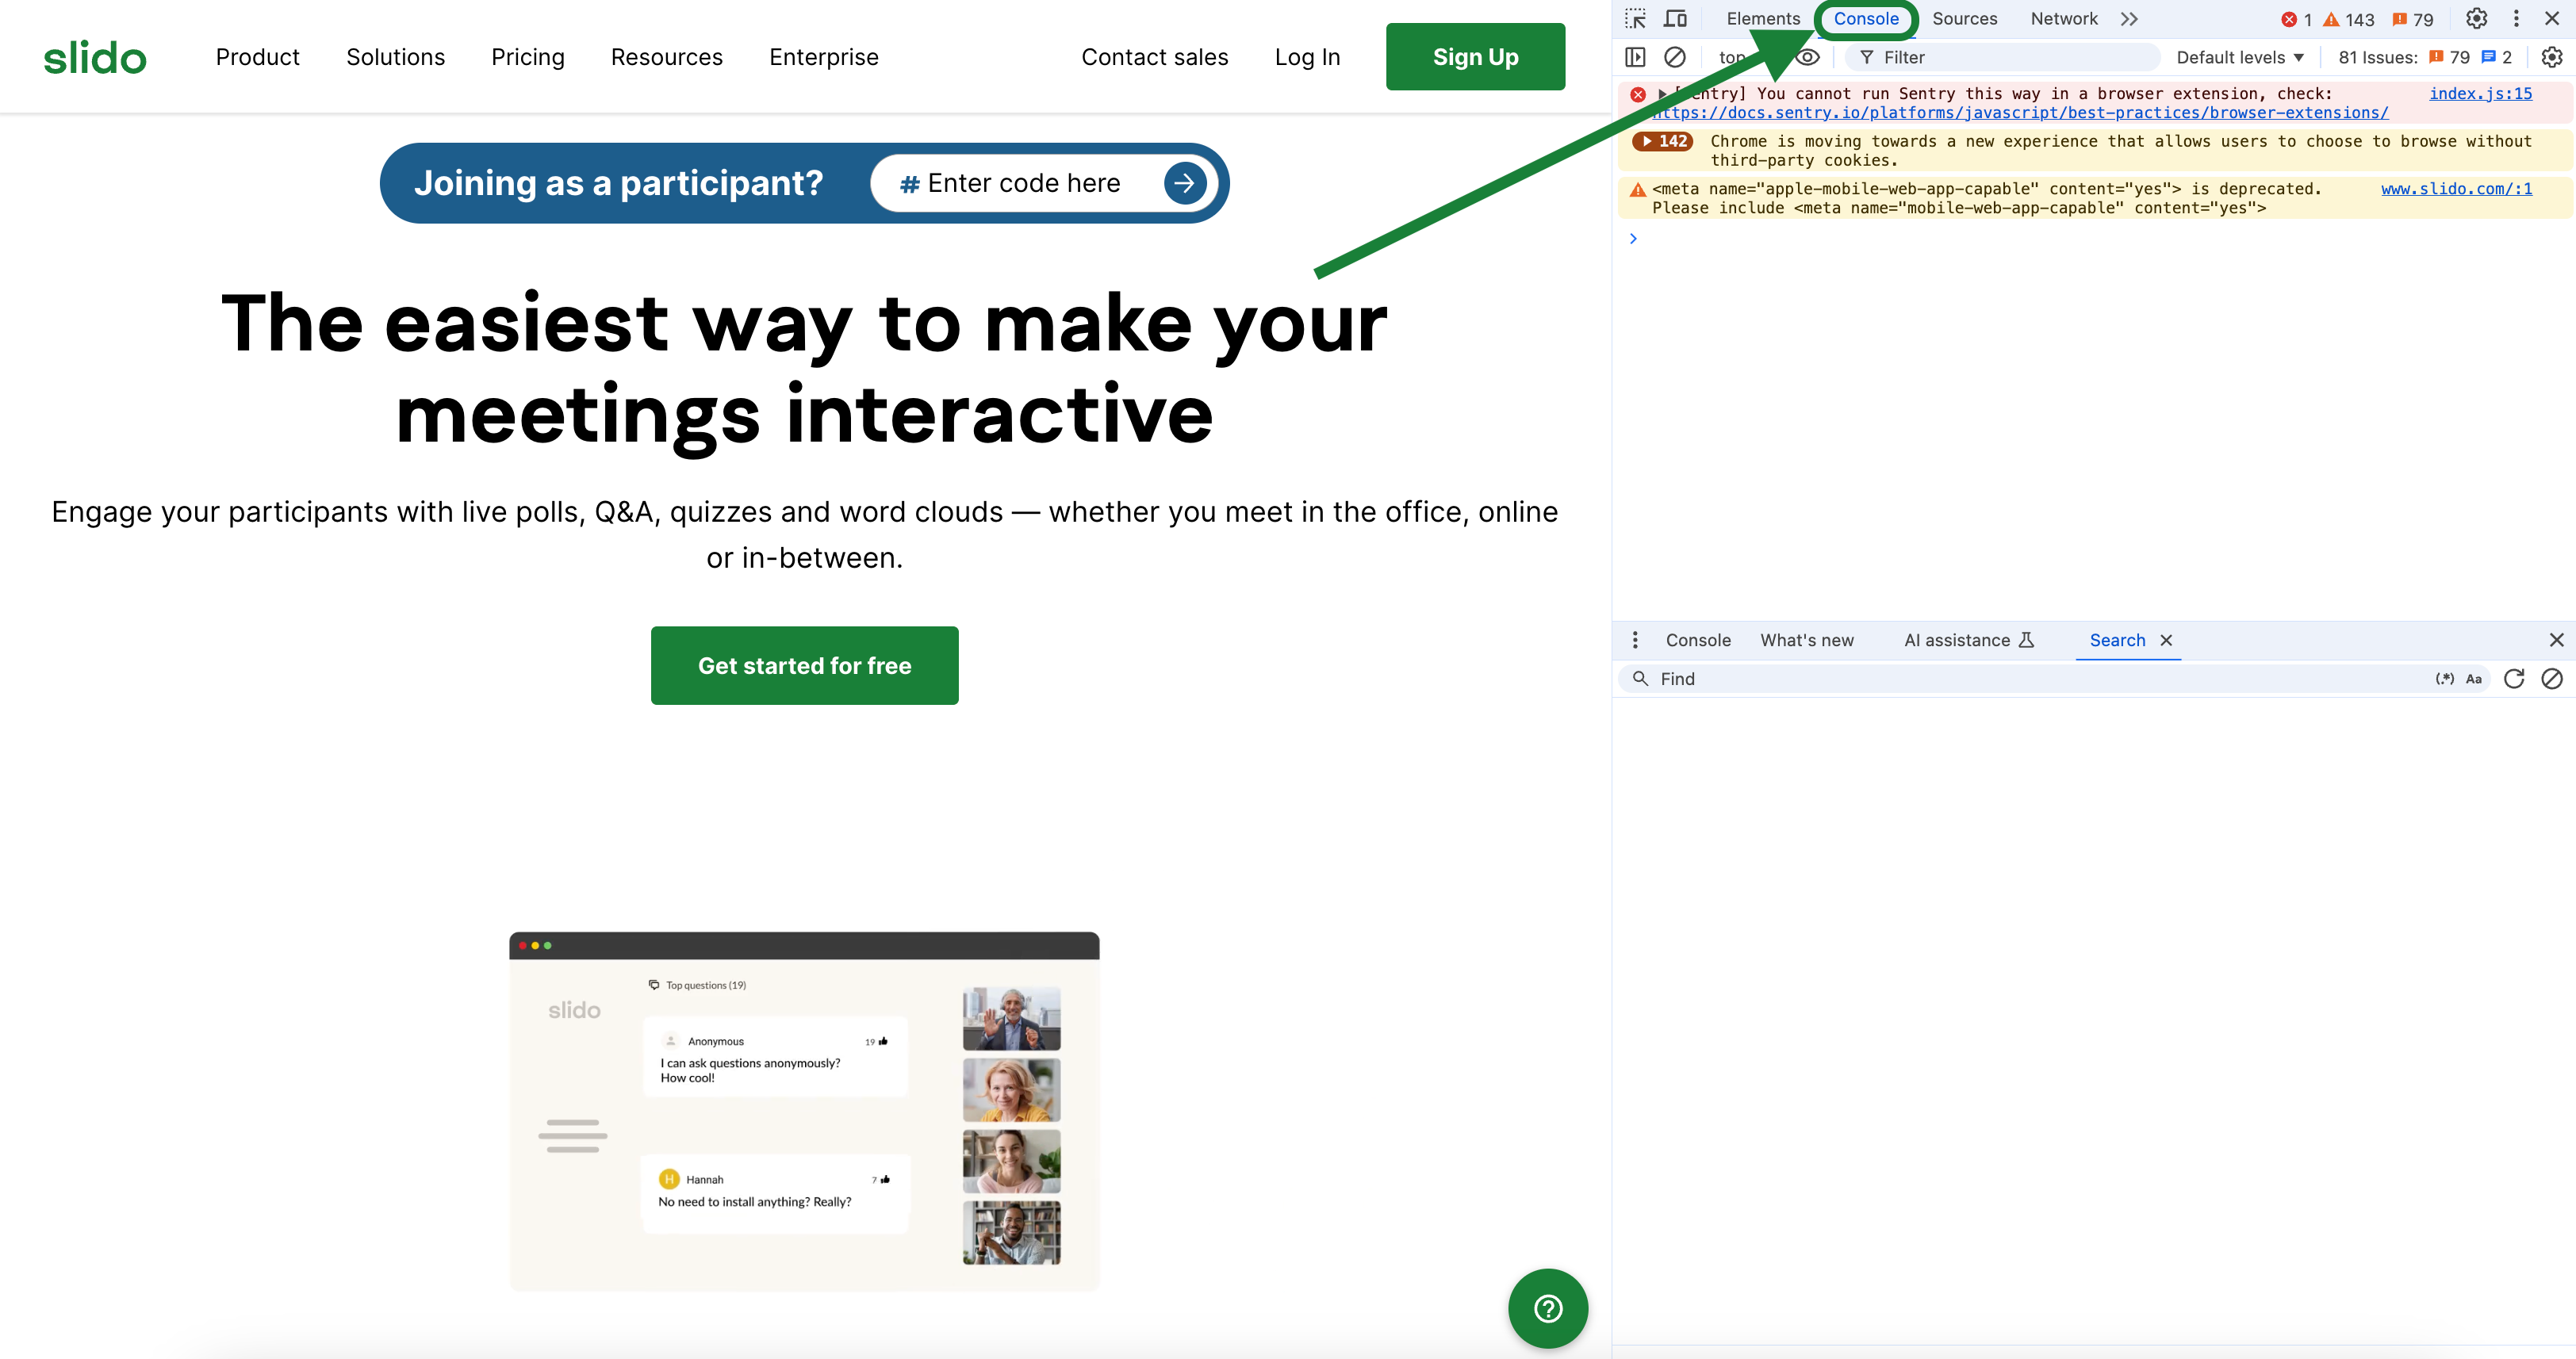
Task: Open the docs.sentry.io best-practices link
Action: pyautogui.click(x=2020, y=113)
